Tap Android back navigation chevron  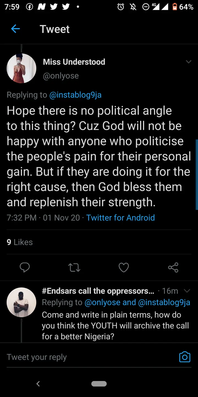(x=38, y=383)
